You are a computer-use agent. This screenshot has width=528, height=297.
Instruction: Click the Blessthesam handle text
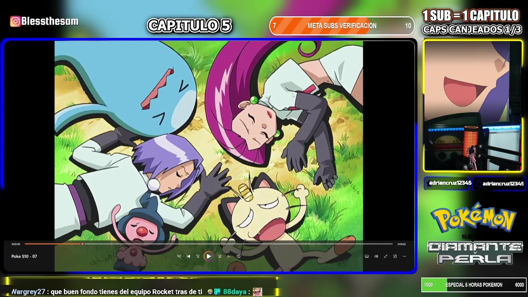(x=50, y=21)
